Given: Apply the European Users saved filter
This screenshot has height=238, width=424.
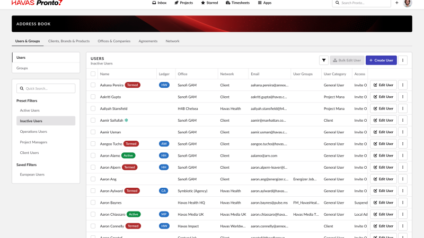Looking at the screenshot, I should 46,175.
